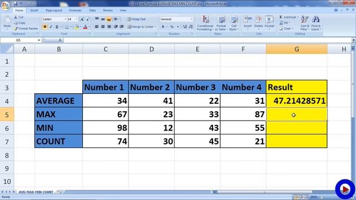This screenshot has width=356, height=200.
Task: Set Top Align vertical alignment
Action: 97,19
